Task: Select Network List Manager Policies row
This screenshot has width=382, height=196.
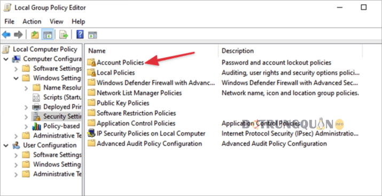Action: point(139,93)
